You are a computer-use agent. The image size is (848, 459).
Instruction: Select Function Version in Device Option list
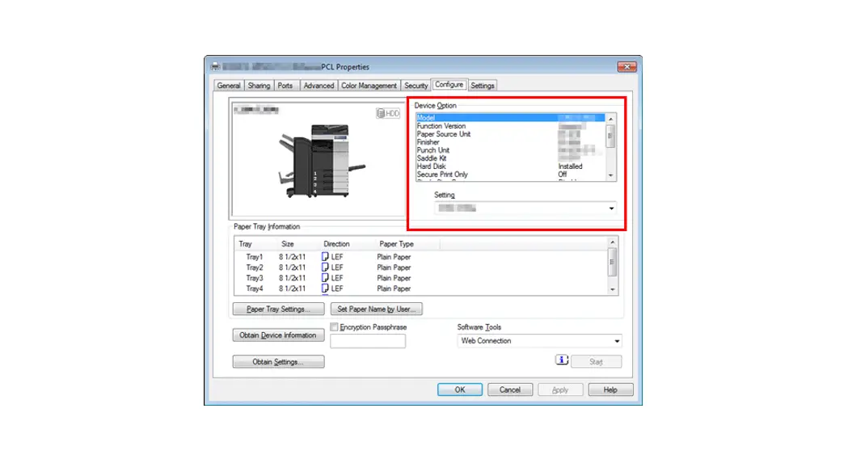511,125
